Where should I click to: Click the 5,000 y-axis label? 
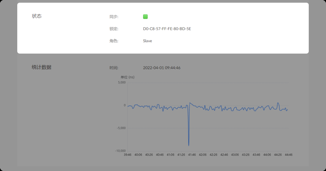[121, 83]
